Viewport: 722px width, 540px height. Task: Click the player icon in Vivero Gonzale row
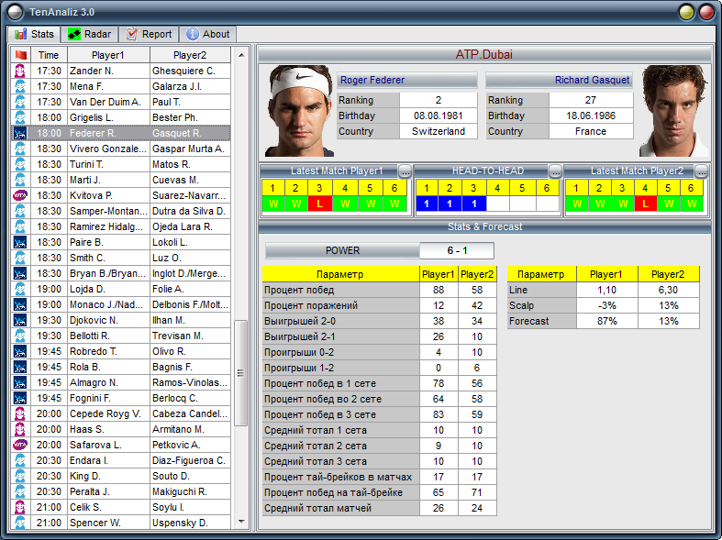[x=20, y=149]
